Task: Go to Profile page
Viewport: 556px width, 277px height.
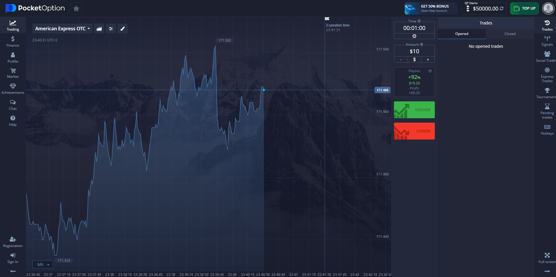Action: (x=13, y=58)
